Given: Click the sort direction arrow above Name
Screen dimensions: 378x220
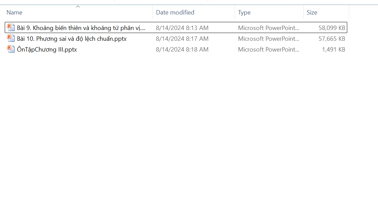Looking at the screenshot, I should point(78,6).
